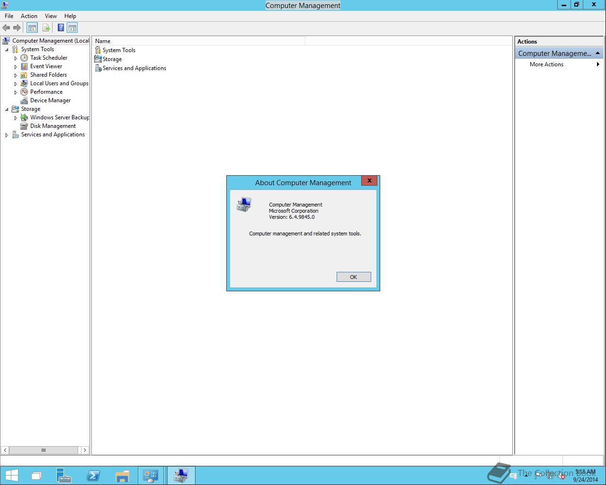Minimize the Computer Management window

563,5
